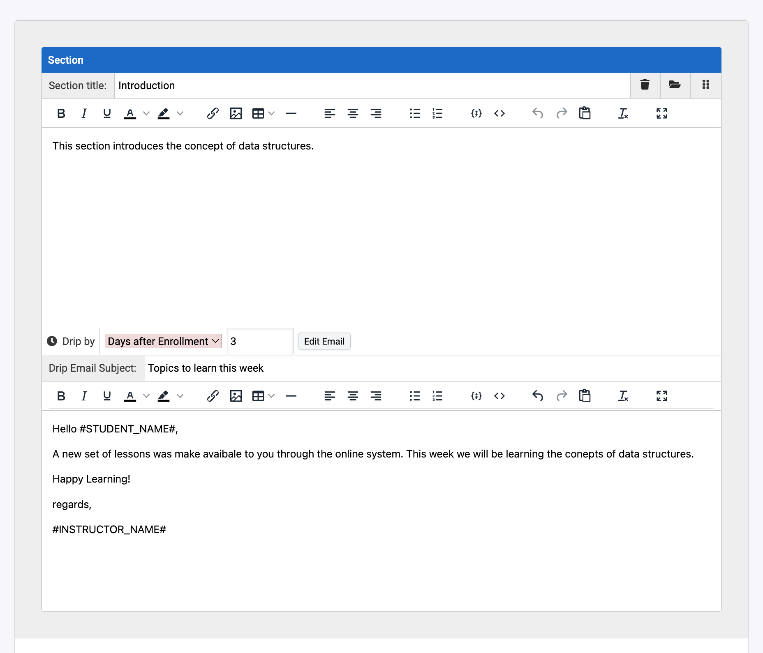Toggle underline formatting in the email editor
763x653 pixels.
106,395
